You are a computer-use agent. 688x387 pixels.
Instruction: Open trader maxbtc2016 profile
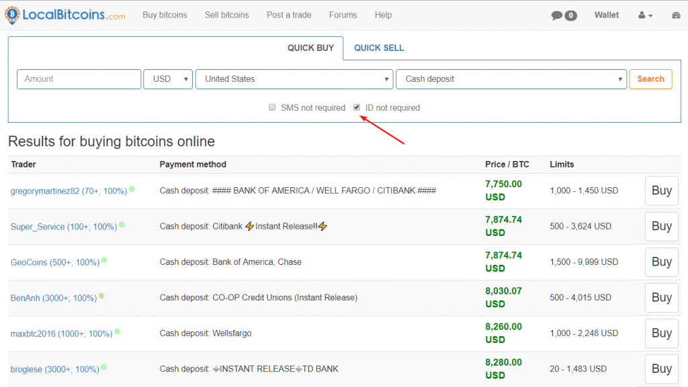click(x=61, y=333)
